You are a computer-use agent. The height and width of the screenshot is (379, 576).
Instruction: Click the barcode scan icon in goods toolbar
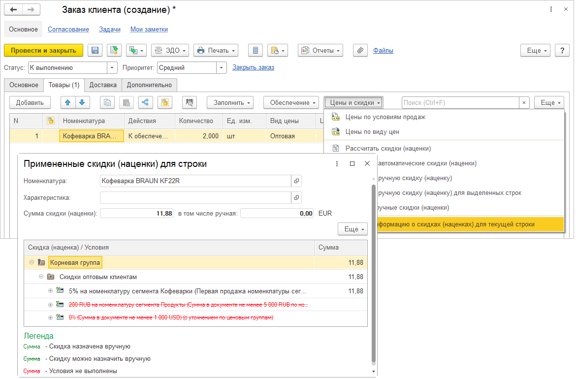click(x=190, y=102)
